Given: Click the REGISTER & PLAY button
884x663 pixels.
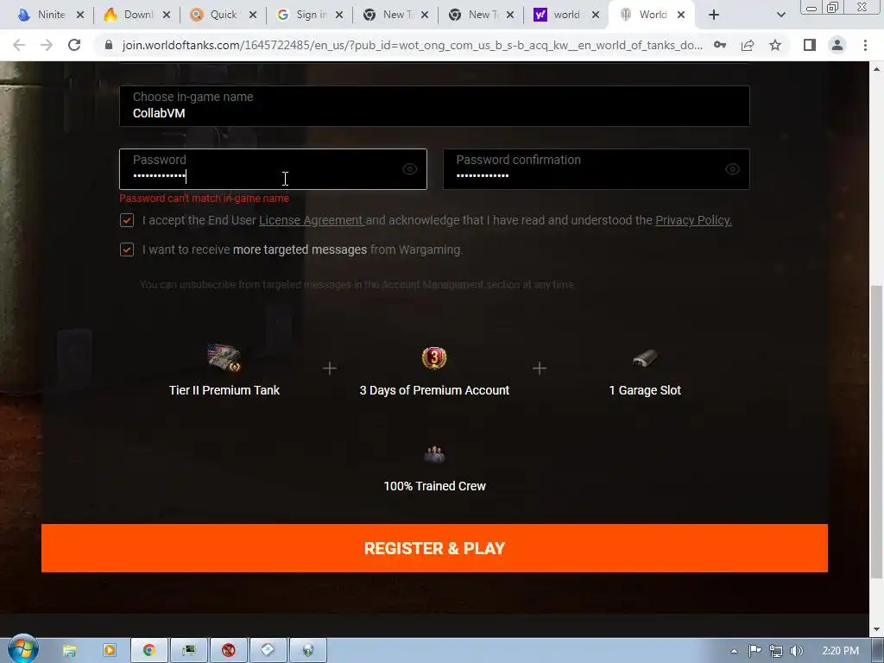Looking at the screenshot, I should coord(435,548).
